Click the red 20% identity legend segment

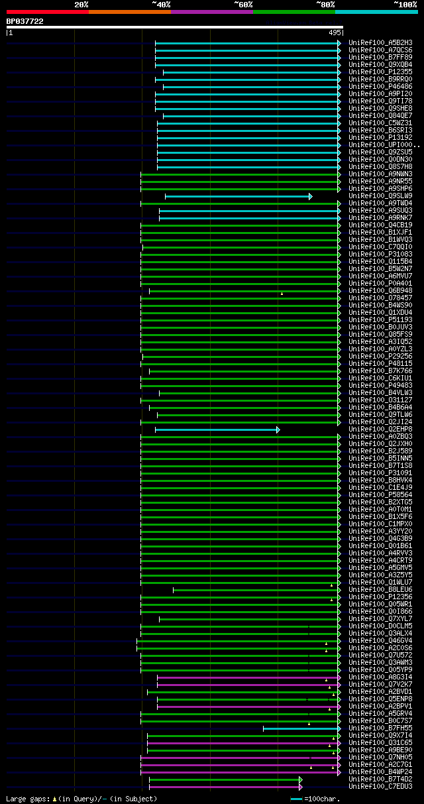pyautogui.click(x=47, y=11)
